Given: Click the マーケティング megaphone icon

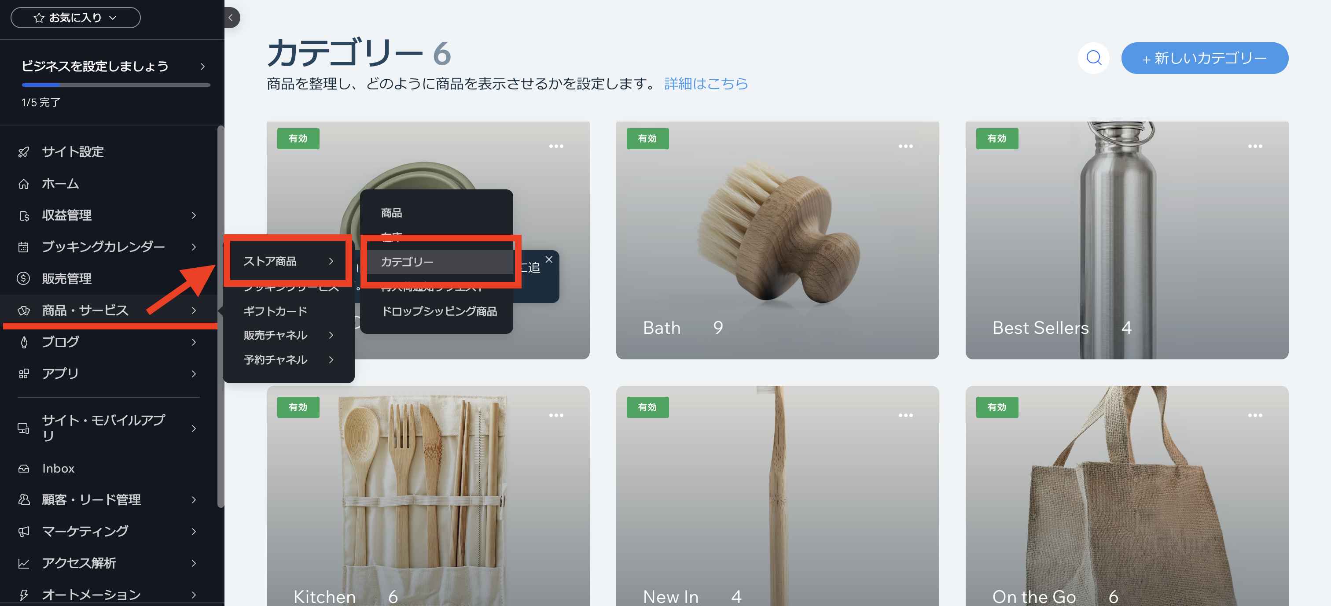Looking at the screenshot, I should 23,531.
